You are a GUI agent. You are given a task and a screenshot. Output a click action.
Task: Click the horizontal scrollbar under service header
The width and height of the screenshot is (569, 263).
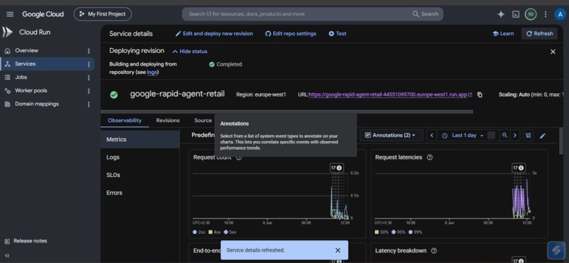[x=287, y=112]
